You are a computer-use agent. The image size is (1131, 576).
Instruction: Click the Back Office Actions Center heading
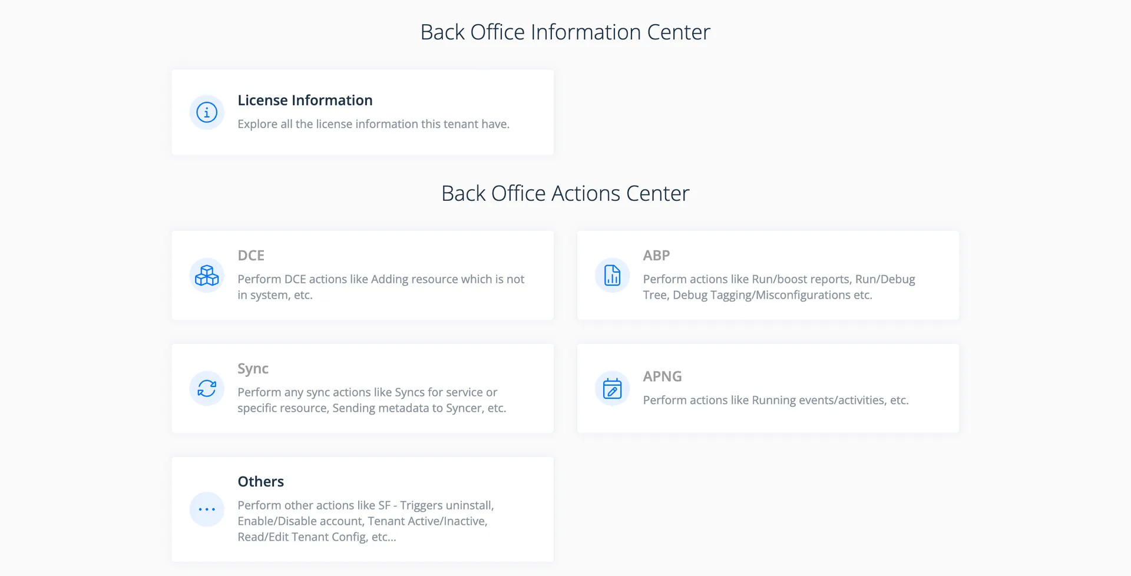[x=565, y=193]
